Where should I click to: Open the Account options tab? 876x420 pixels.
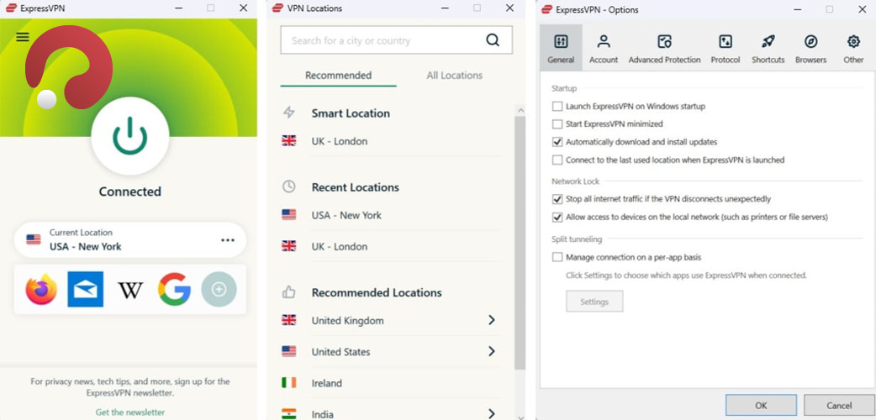tap(604, 48)
